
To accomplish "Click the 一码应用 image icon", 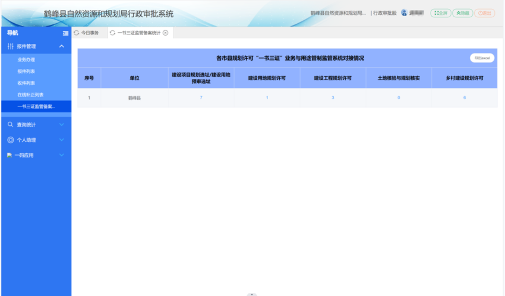I will (10, 155).
